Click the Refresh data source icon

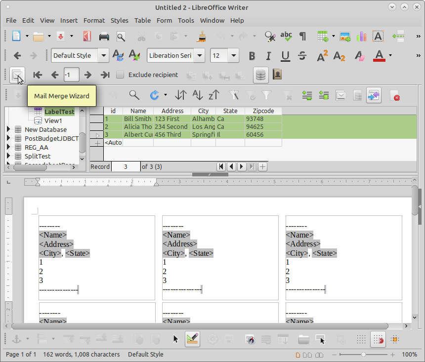(x=155, y=95)
